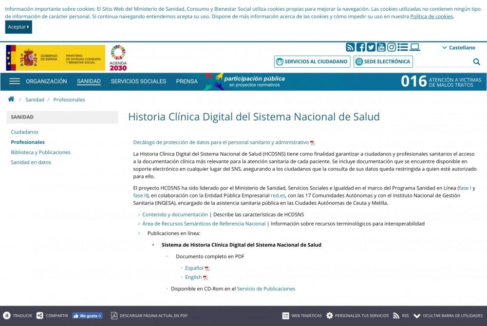This screenshot has width=487, height=326.
Task: Collapse the utilities bar with Ocultar button
Action: pos(448,316)
